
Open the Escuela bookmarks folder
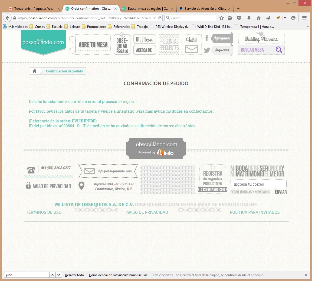coord(54,27)
